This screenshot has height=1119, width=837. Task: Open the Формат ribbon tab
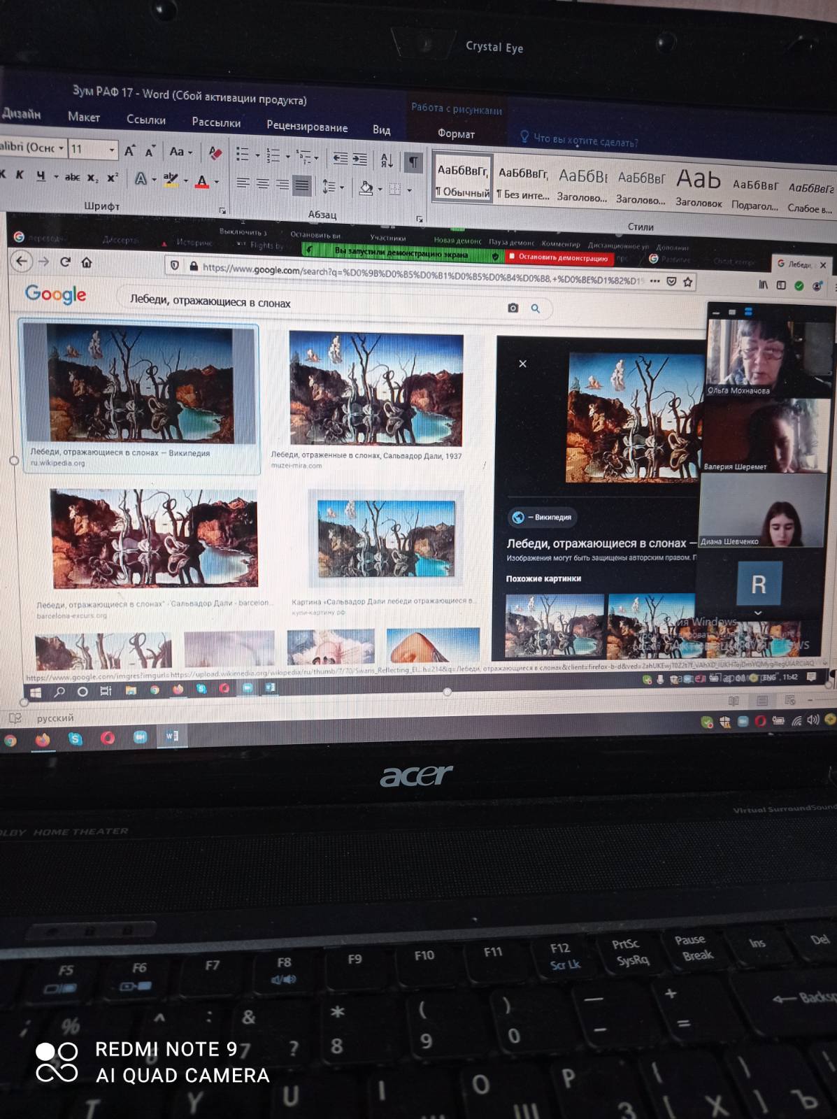pos(456,134)
